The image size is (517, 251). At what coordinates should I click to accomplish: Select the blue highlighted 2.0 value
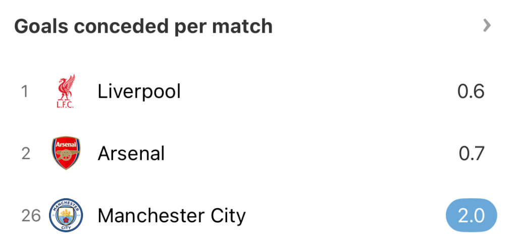pyautogui.click(x=471, y=216)
